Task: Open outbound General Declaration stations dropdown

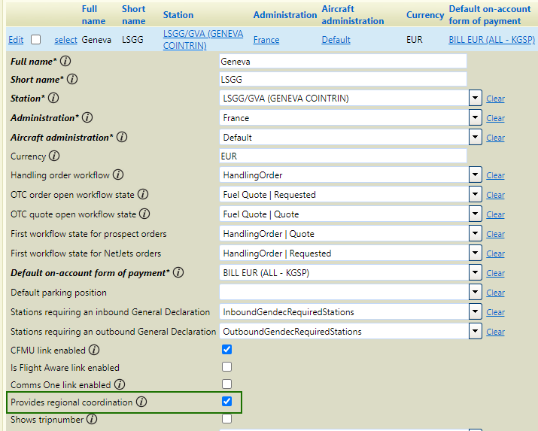Action: point(476,331)
